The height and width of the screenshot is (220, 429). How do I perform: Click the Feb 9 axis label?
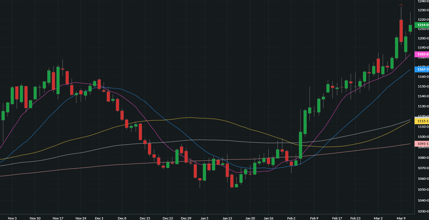click(314, 218)
